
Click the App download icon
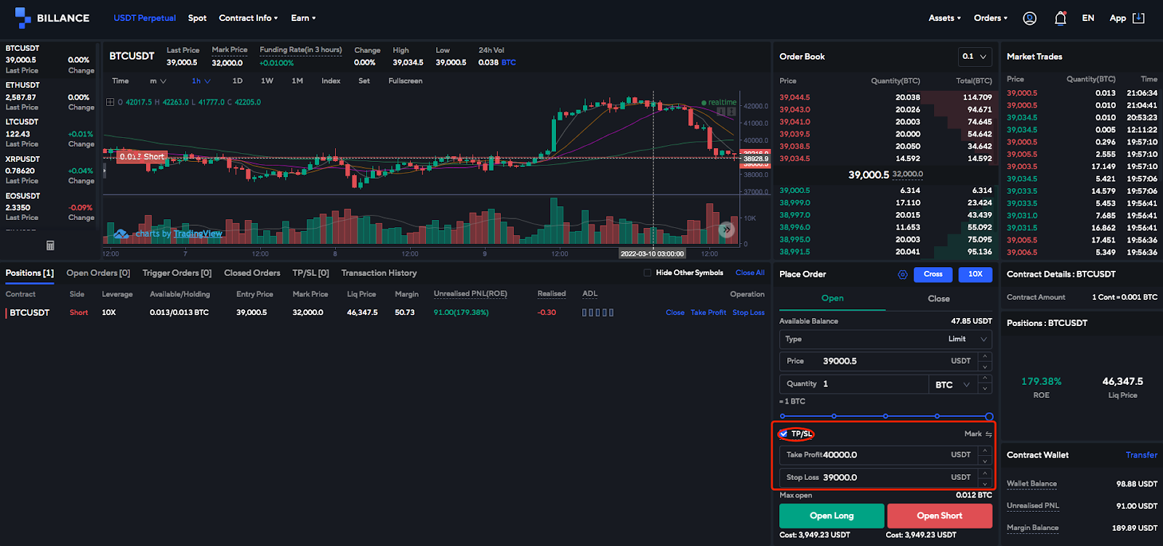[1138, 18]
